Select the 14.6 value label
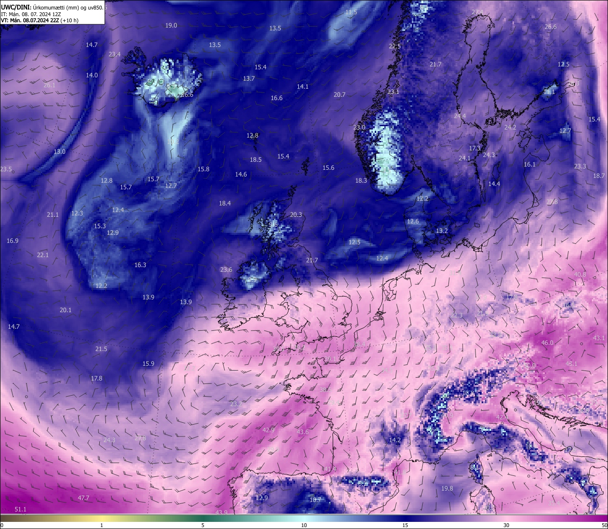This screenshot has width=608, height=529. [x=241, y=174]
